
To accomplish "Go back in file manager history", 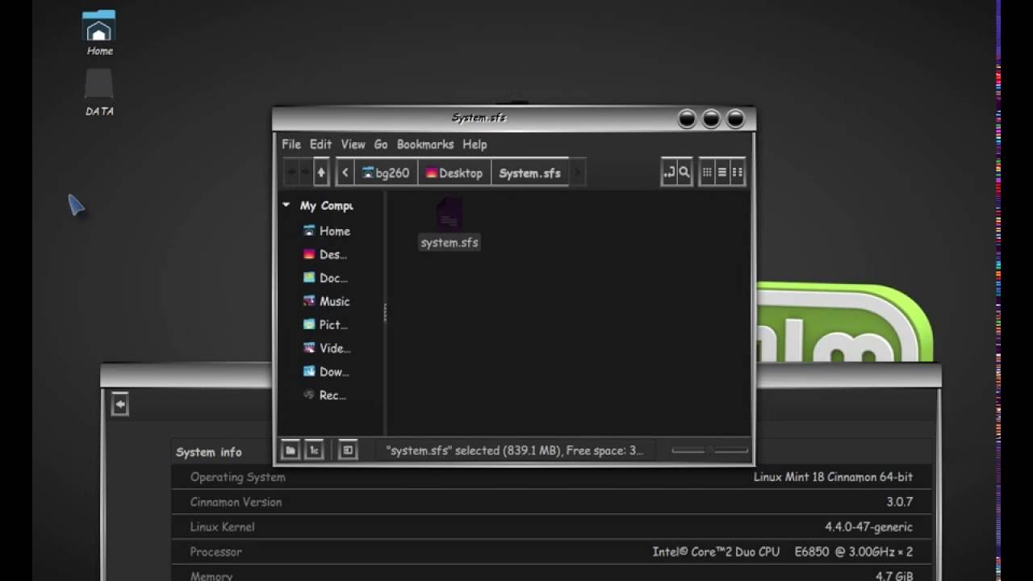I will pyautogui.click(x=291, y=172).
